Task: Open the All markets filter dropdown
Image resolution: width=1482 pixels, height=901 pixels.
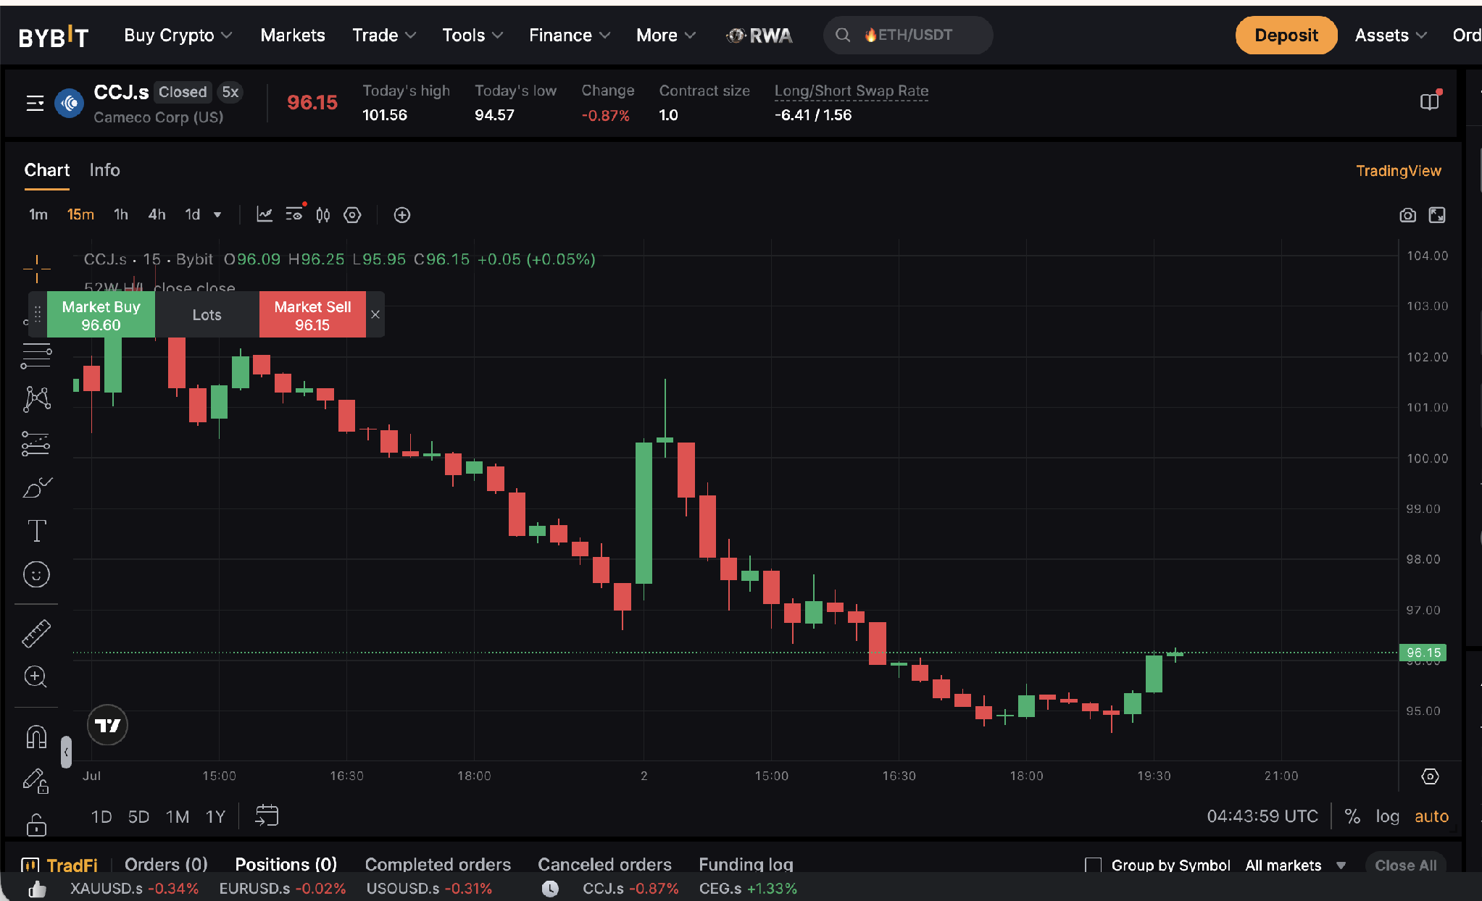Action: pos(1296,866)
